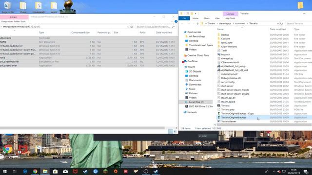The height and width of the screenshot is (175, 312).
Task: Select Network in the navigation pane
Action: (x=192, y=112)
